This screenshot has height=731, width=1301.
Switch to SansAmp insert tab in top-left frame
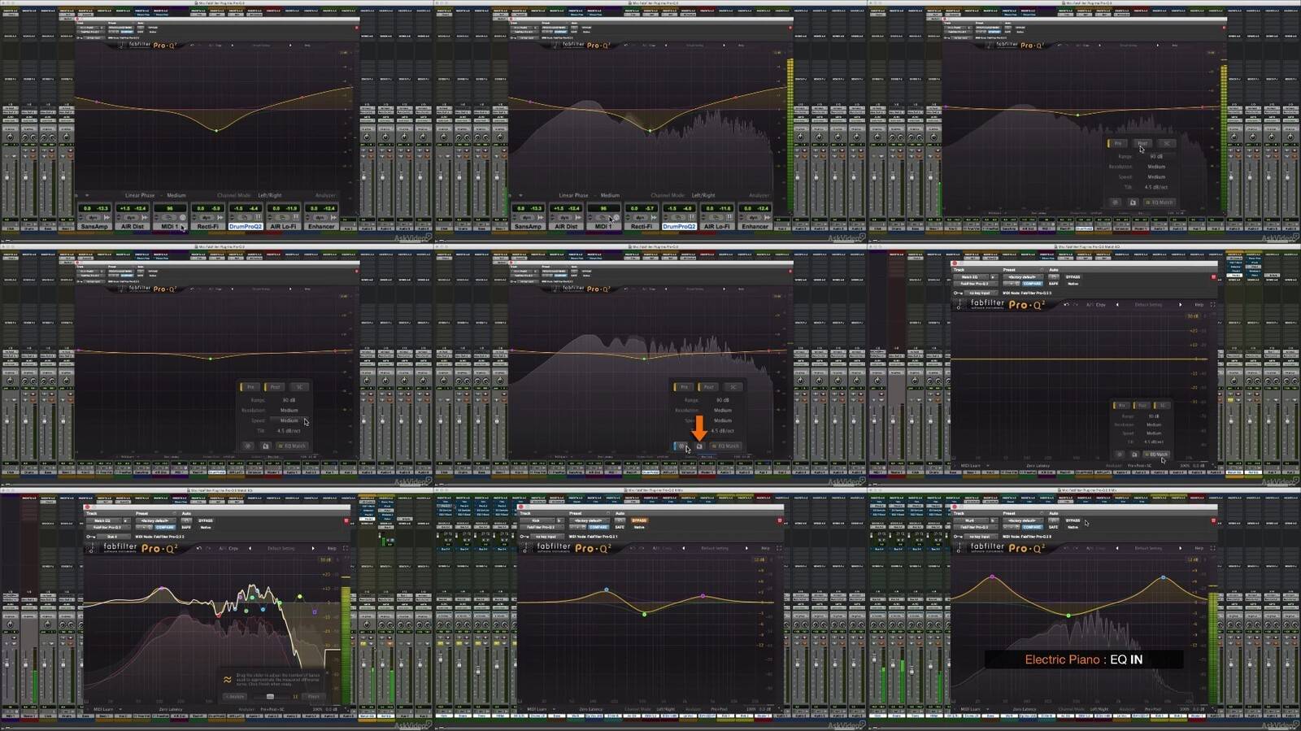pos(94,226)
